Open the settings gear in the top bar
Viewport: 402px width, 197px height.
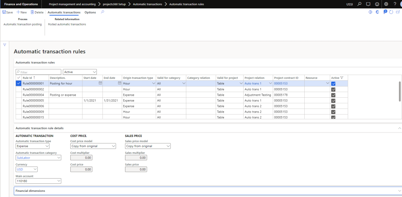(x=386, y=4)
